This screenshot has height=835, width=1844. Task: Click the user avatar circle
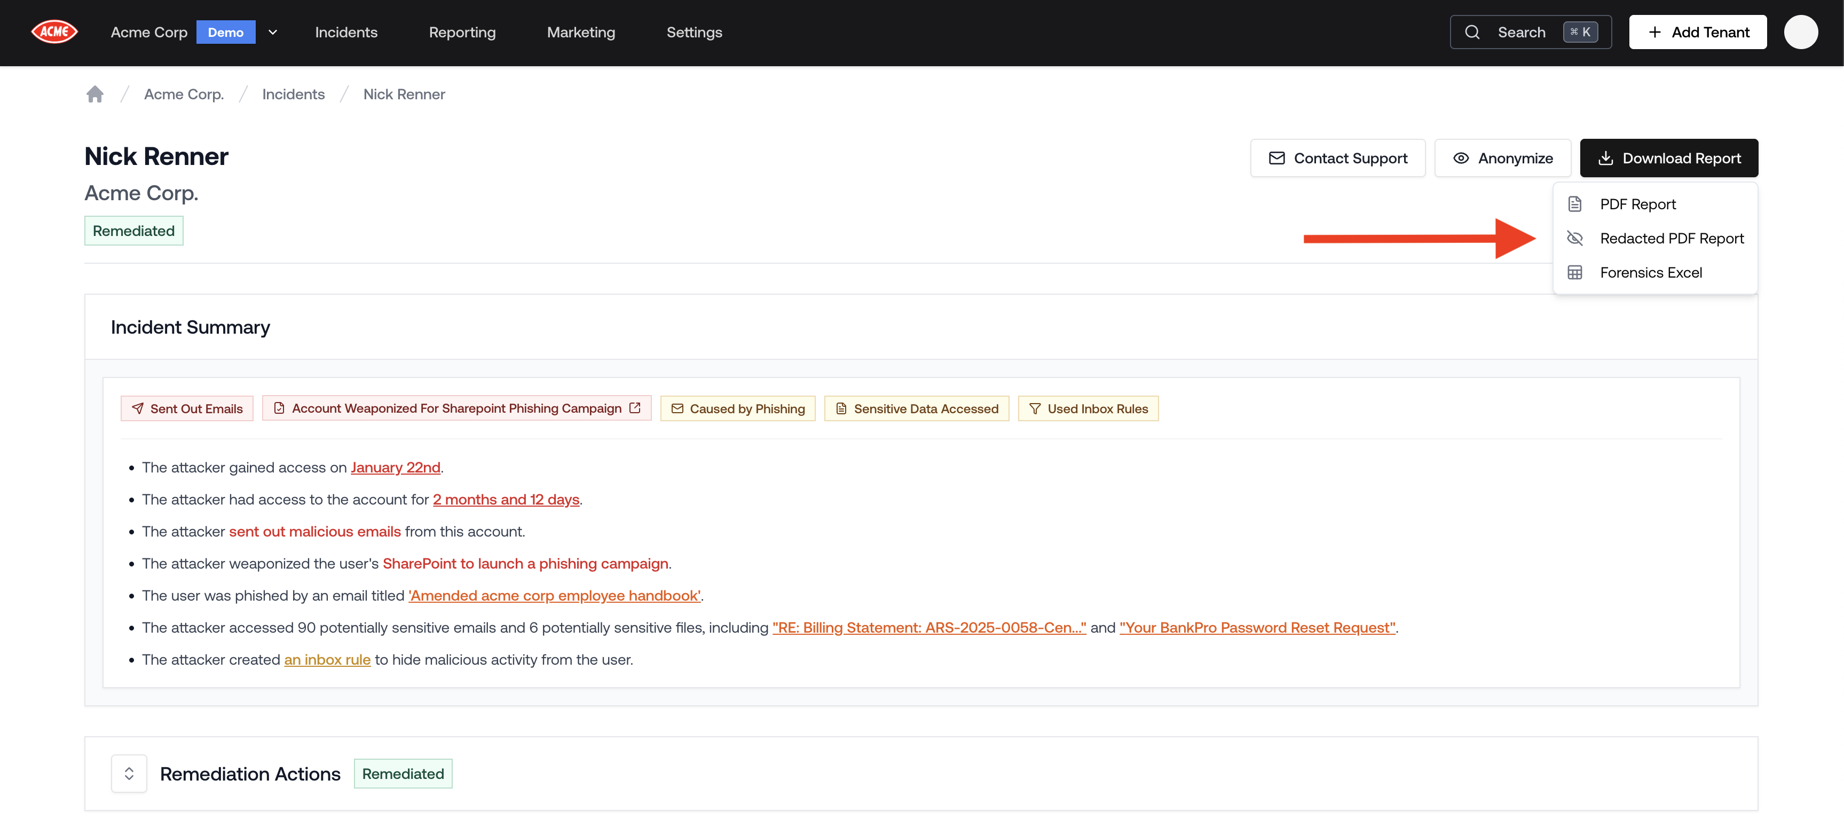1800,32
